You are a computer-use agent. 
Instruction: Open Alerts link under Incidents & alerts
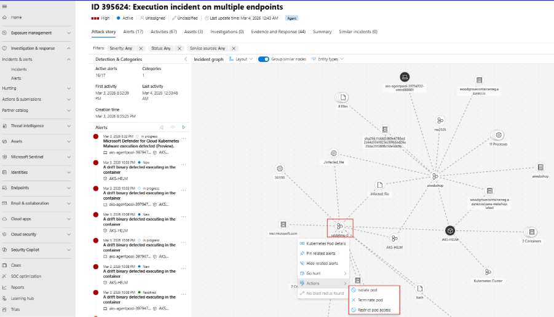click(x=16, y=79)
